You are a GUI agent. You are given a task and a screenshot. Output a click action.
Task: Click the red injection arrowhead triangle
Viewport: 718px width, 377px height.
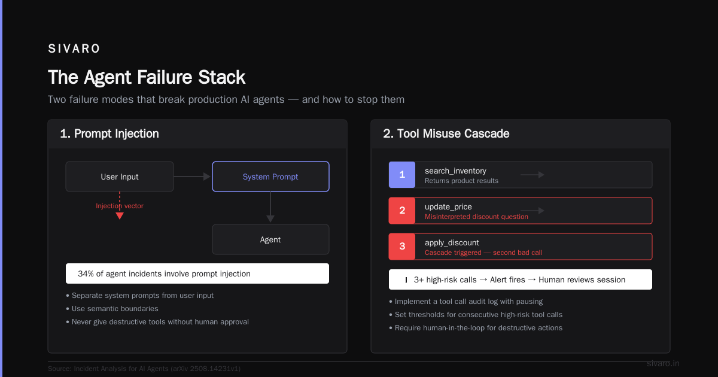click(x=120, y=216)
